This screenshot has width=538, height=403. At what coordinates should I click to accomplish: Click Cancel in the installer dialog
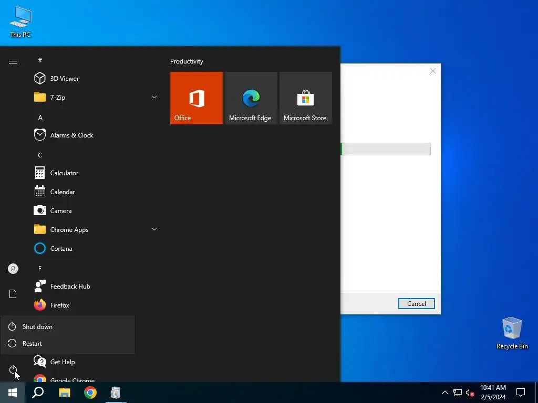tap(416, 304)
